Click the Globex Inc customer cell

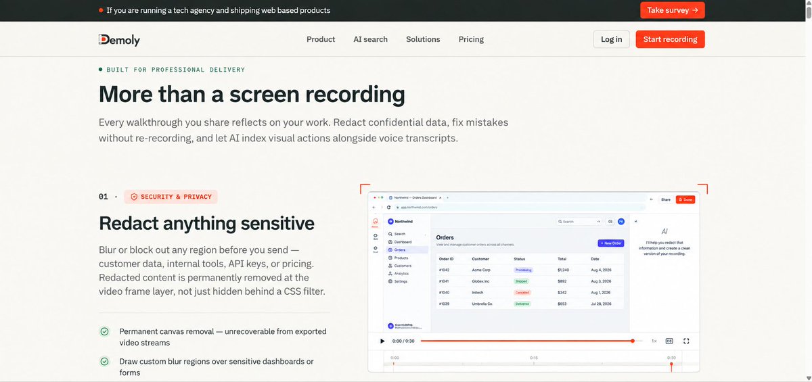pyautogui.click(x=480, y=281)
